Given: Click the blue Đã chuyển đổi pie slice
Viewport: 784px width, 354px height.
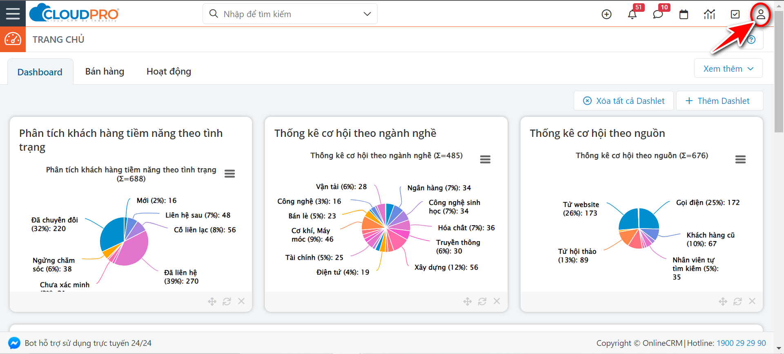Looking at the screenshot, I should (x=112, y=233).
